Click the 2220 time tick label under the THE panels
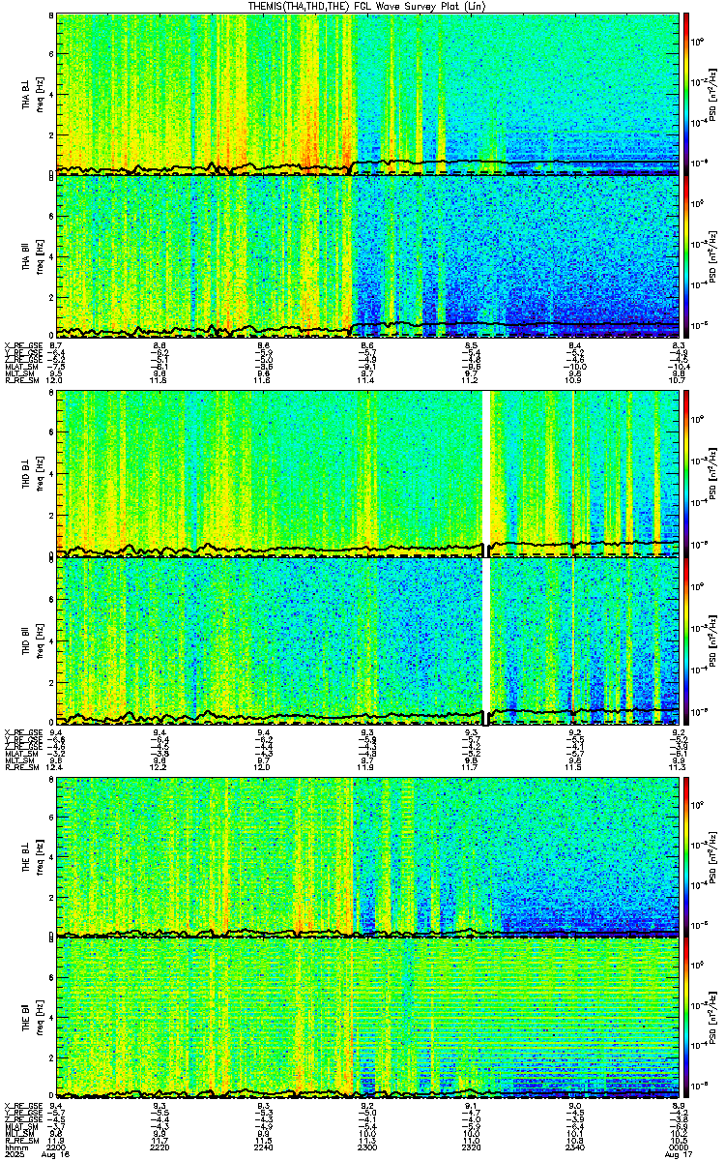Screen dimensions: 725x1161 159,1147
